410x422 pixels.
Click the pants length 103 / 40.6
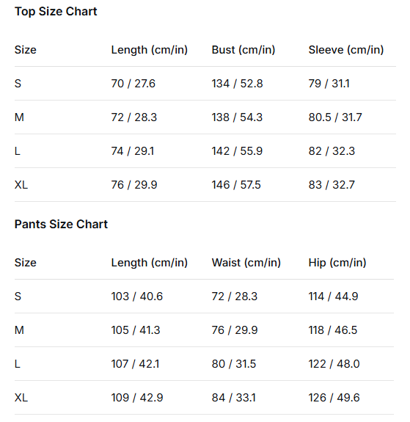(x=137, y=297)
